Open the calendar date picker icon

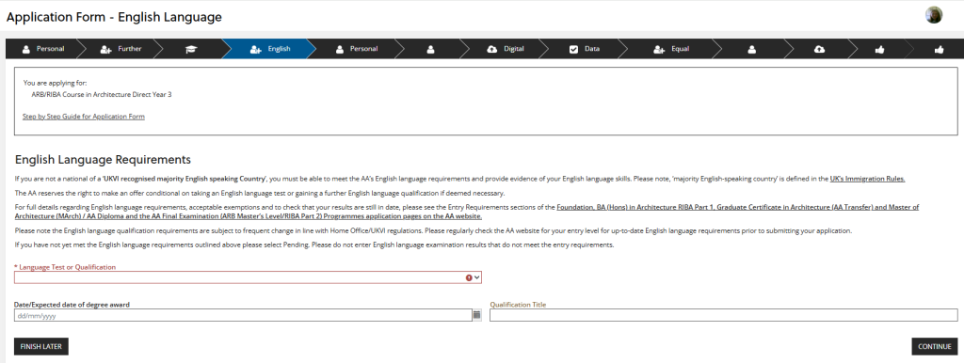click(x=476, y=315)
